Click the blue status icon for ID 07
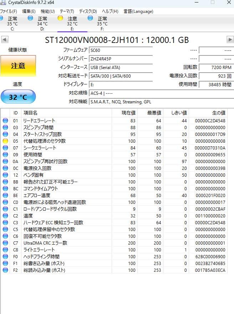This screenshot has height=314, width=234. (5, 148)
